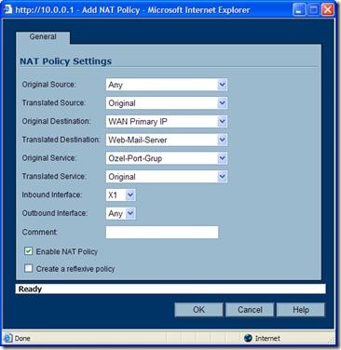The width and height of the screenshot is (341, 350).
Task: Click the Original Service label
Action: [48, 158]
